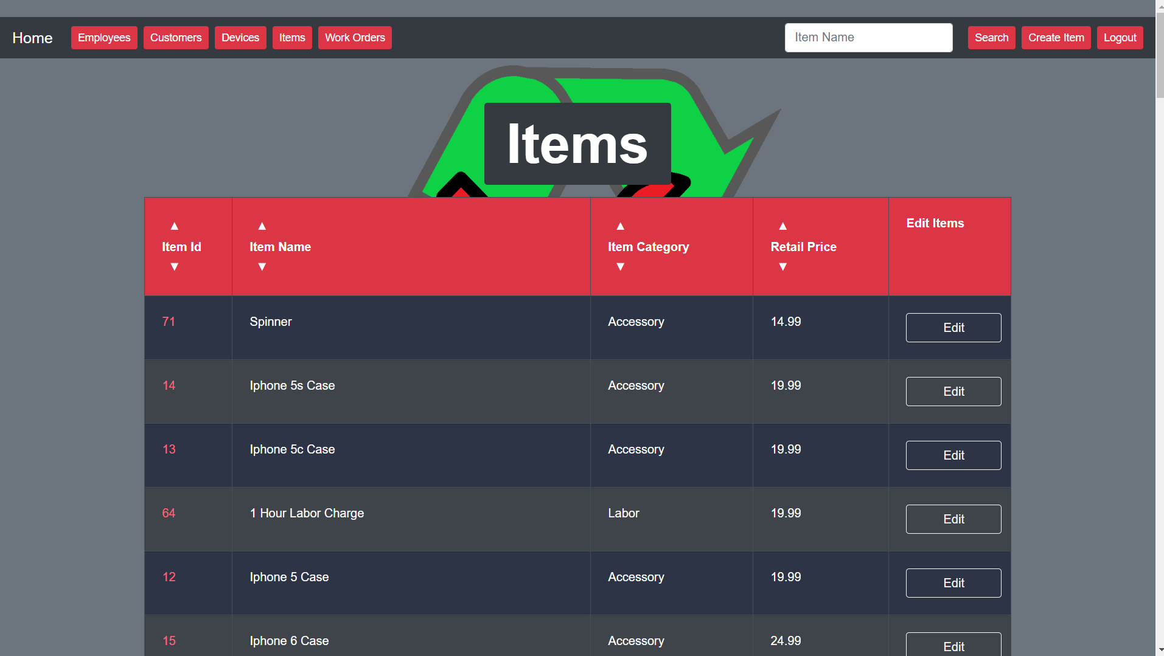
Task: Sort Item Name ascending with the up arrow
Action: tap(262, 226)
